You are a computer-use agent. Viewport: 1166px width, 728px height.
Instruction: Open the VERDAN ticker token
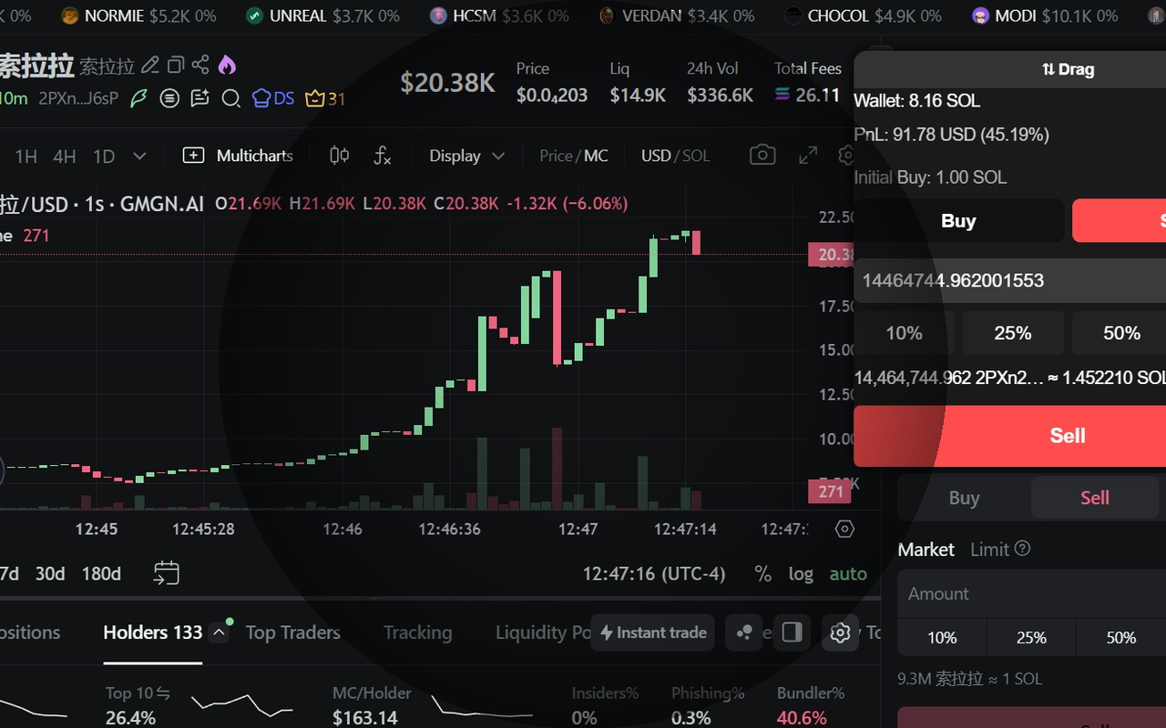677,15
